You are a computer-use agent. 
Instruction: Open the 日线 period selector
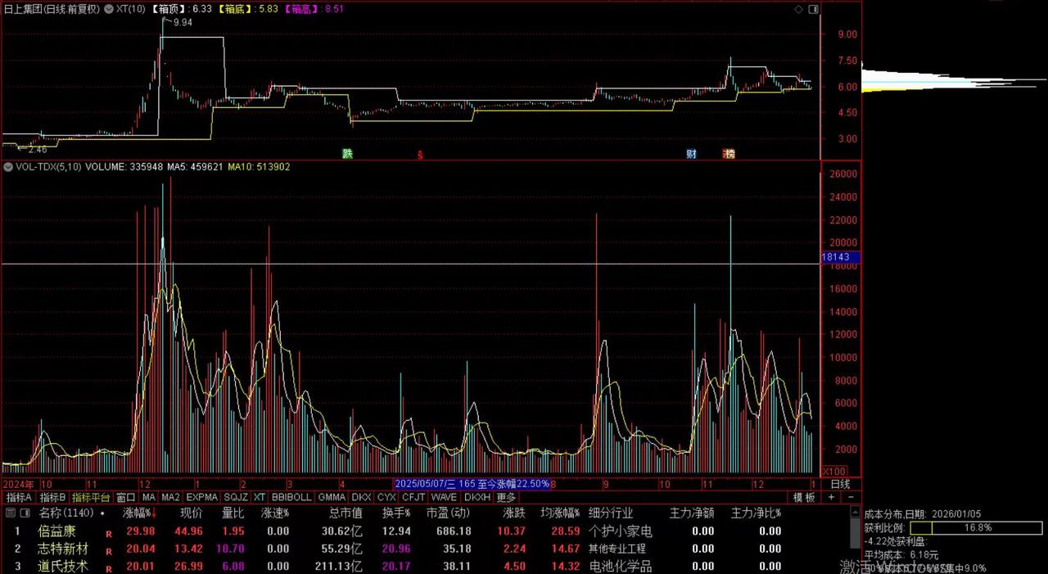point(840,484)
